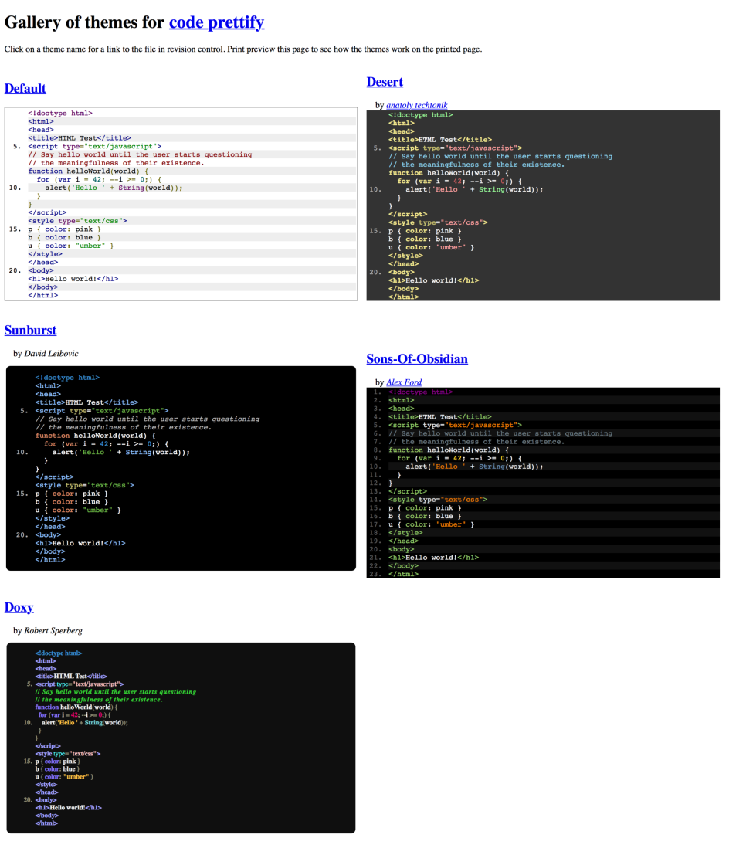Click '<!doctype html>' in Doxy sample
Viewport: 746px width, 855px height.
tap(59, 653)
